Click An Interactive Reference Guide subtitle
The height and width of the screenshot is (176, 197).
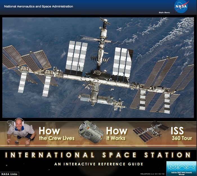98,164
